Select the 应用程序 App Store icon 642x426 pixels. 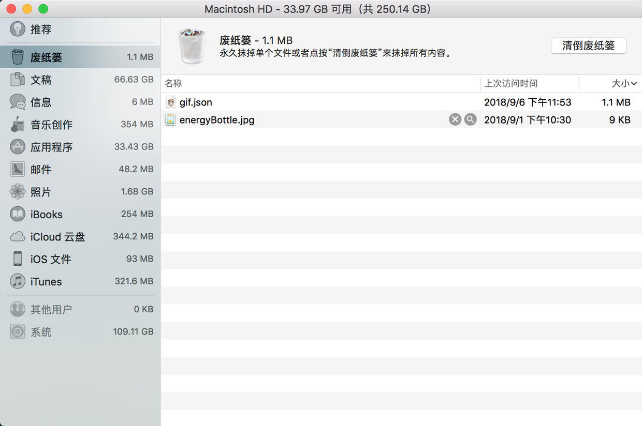(18, 147)
